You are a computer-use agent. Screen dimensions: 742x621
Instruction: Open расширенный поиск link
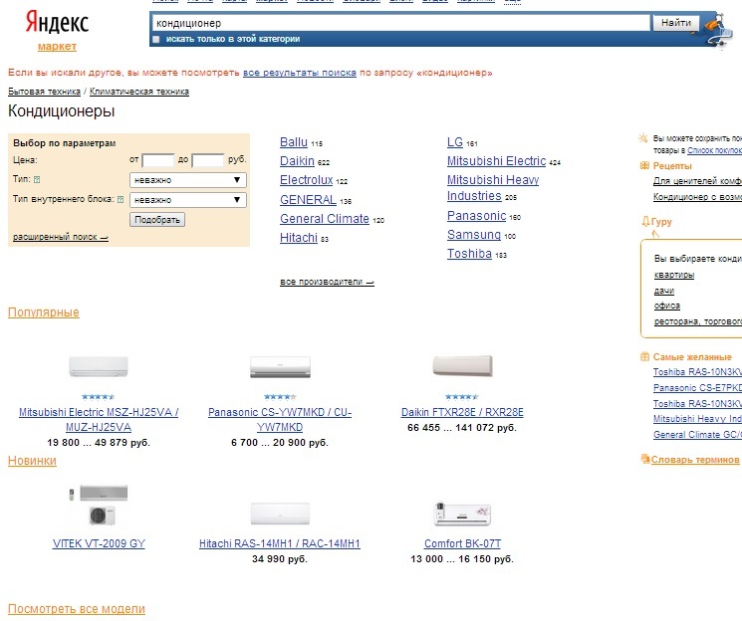point(61,237)
